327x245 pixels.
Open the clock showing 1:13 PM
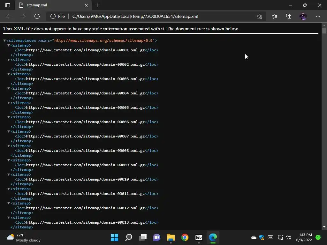pos(304,237)
